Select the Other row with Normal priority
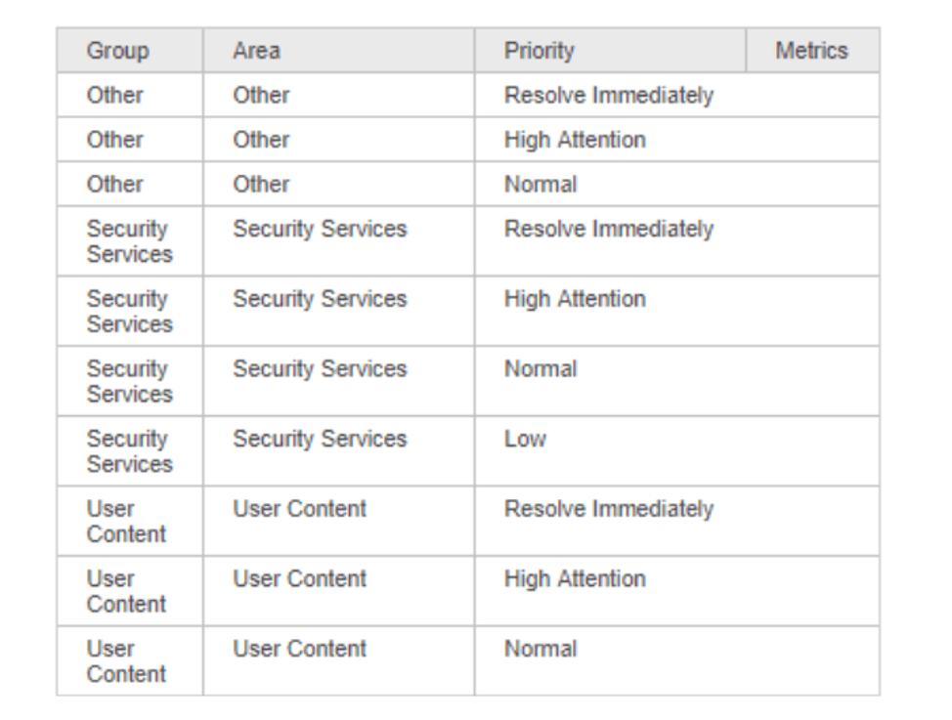952x720 pixels. click(468, 184)
